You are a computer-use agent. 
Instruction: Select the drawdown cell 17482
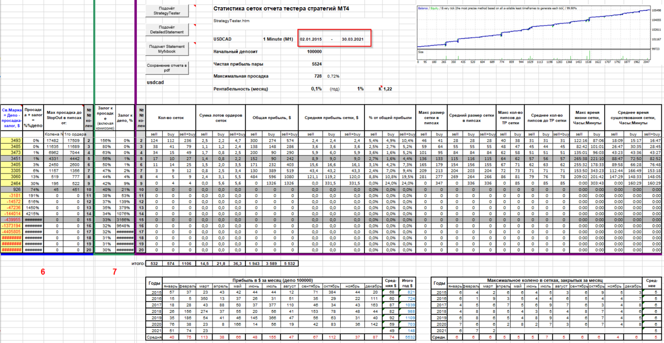click(55, 140)
